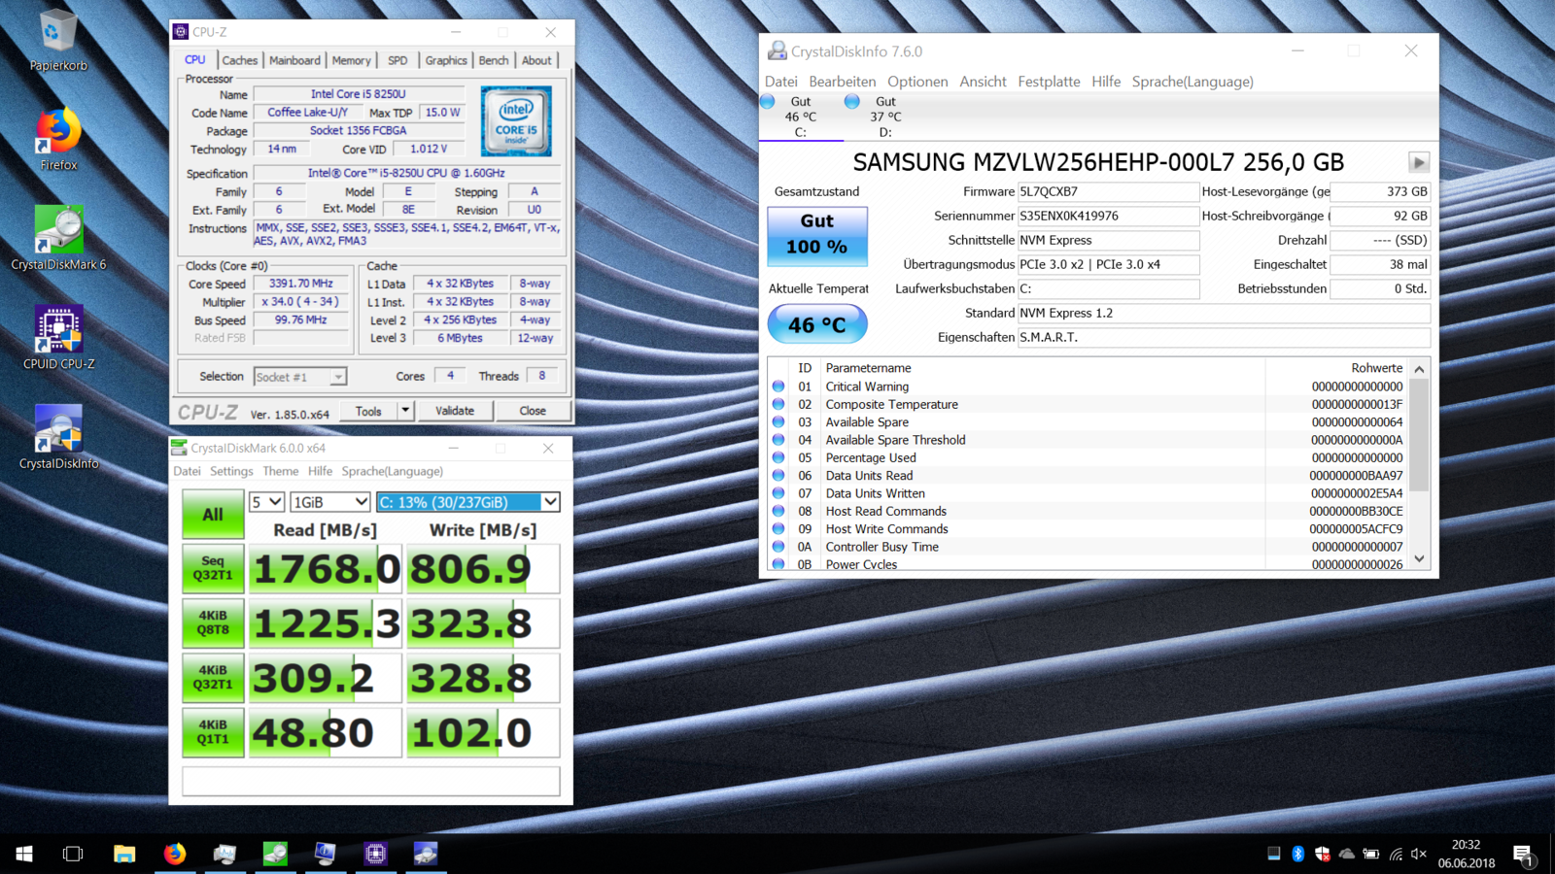
Task: Click the 46 °C temperature button
Action: click(x=817, y=324)
